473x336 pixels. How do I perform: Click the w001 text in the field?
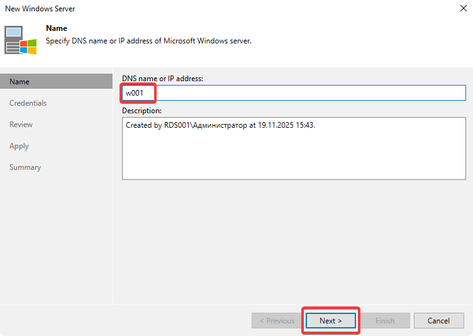[136, 93]
